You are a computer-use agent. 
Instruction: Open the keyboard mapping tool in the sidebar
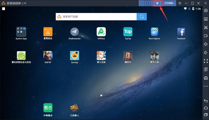point(206,19)
